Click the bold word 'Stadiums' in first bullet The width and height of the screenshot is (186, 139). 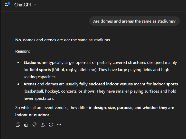coord(32,63)
